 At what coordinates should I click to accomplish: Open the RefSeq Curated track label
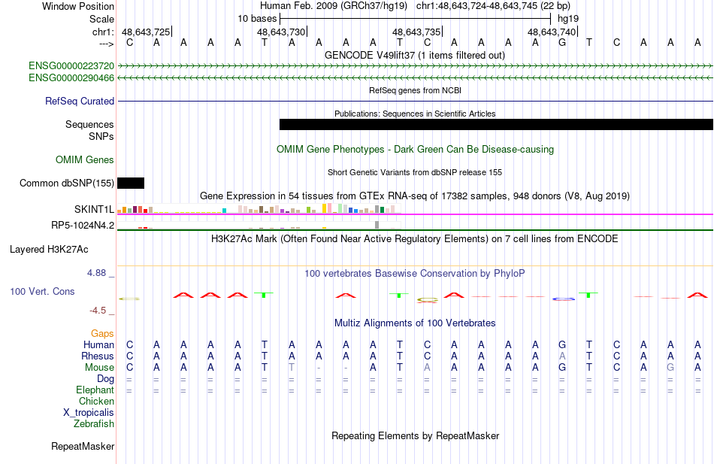[x=80, y=102]
